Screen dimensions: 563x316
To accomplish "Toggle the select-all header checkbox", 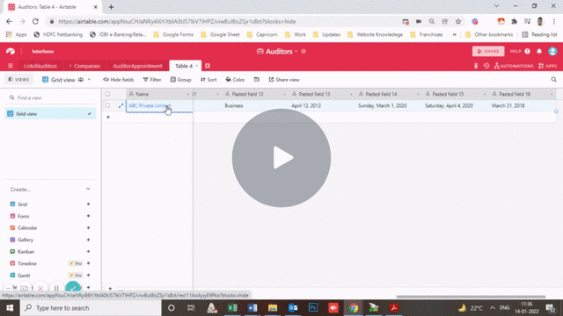I will point(107,94).
